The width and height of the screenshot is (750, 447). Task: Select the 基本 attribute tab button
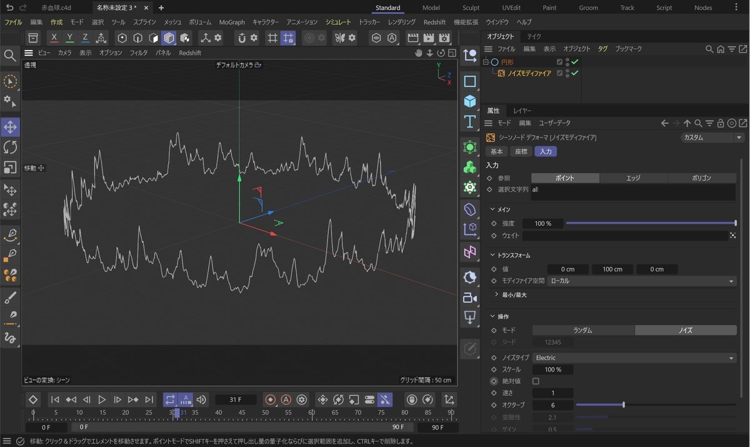(496, 151)
